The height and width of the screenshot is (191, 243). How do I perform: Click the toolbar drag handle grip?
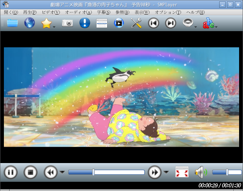(x=2, y=23)
